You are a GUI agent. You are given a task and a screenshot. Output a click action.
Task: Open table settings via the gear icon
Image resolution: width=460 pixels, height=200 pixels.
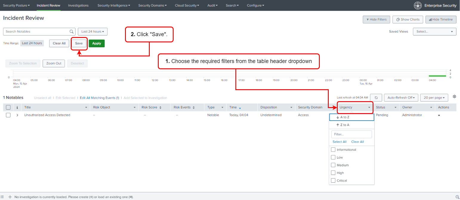[454, 96]
